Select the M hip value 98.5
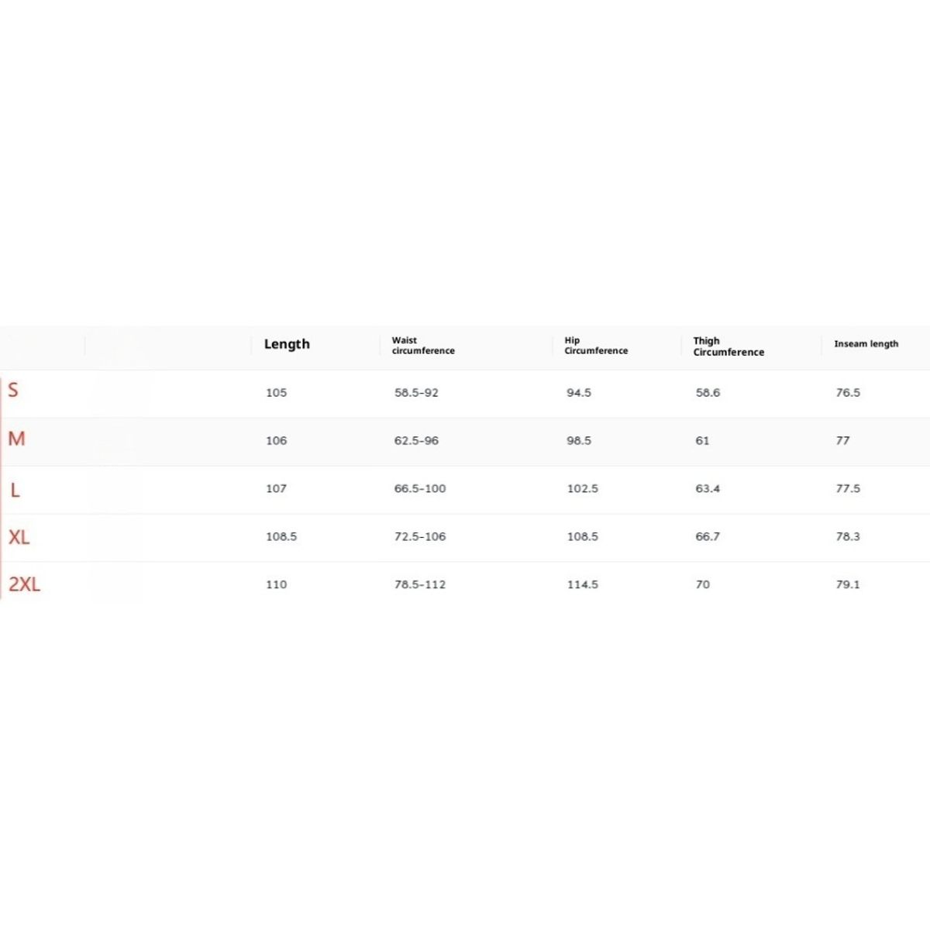 tap(579, 441)
